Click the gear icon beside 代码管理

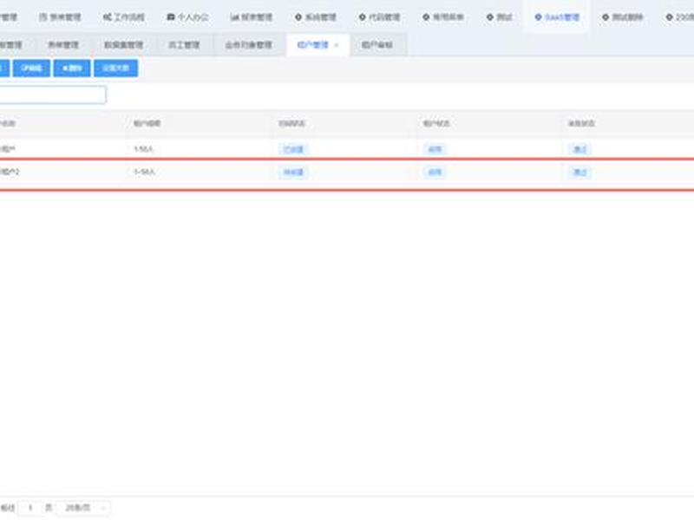tap(362, 17)
